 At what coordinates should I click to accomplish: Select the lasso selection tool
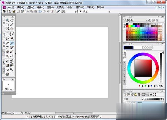(8, 38)
